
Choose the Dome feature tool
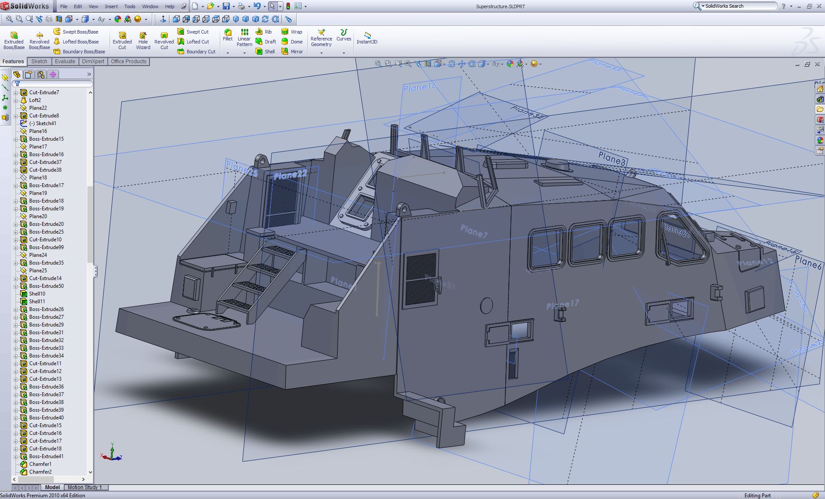click(x=292, y=42)
